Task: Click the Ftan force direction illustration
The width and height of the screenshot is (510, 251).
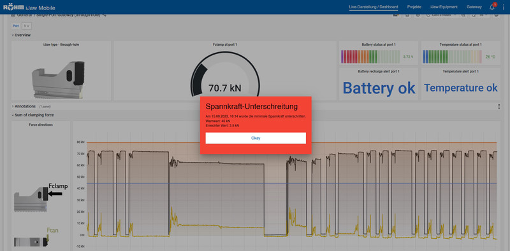Action: click(31, 238)
